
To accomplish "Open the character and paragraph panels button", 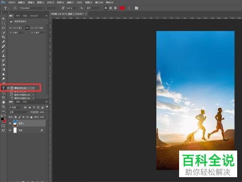I will [136, 8].
